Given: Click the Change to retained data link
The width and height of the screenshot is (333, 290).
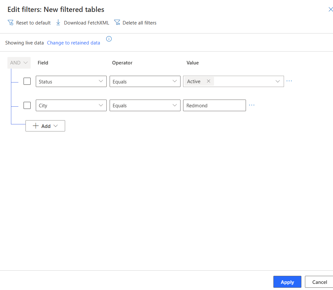Looking at the screenshot, I should pos(73,43).
